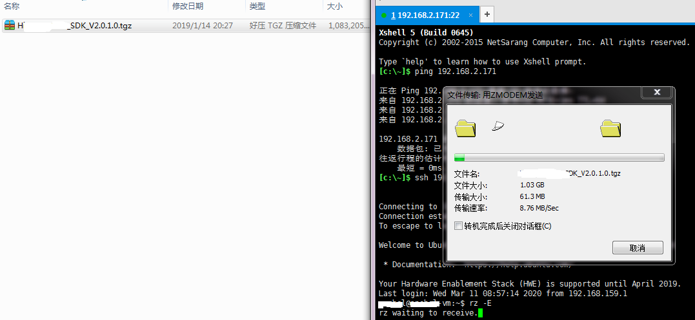Click the 好压 TGZ 压缩文件 type cell
The width and height of the screenshot is (695, 320).
(x=283, y=26)
